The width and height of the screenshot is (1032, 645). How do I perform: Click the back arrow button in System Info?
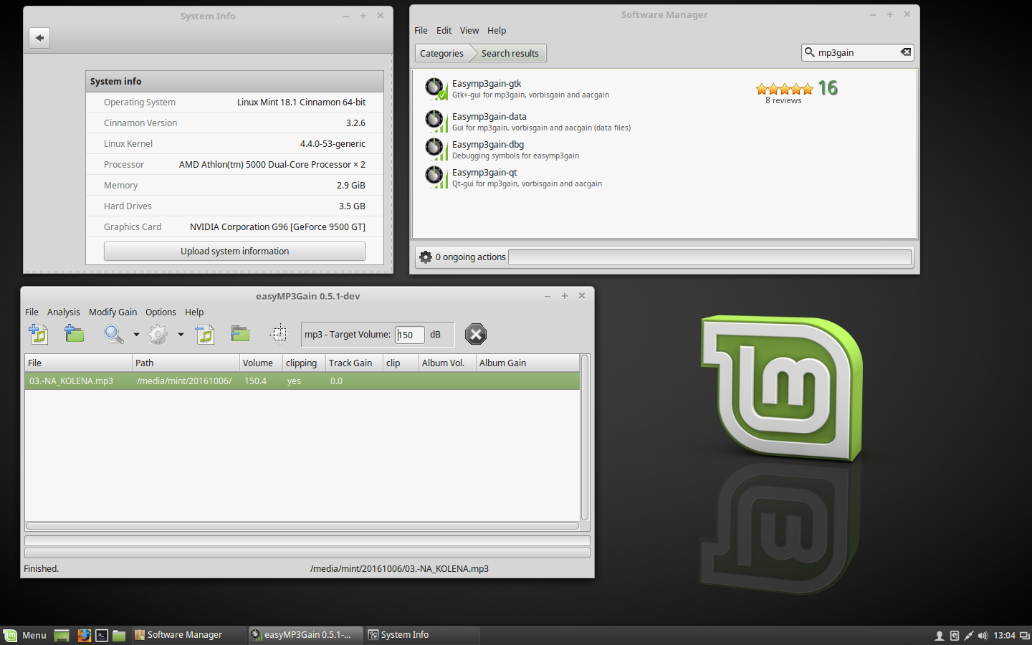point(39,38)
